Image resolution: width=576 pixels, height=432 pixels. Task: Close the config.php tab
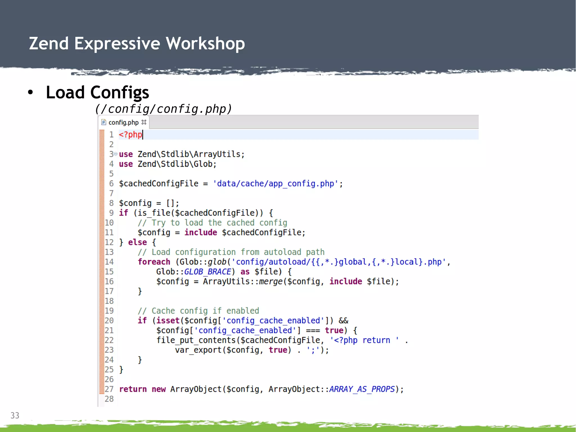(x=144, y=122)
